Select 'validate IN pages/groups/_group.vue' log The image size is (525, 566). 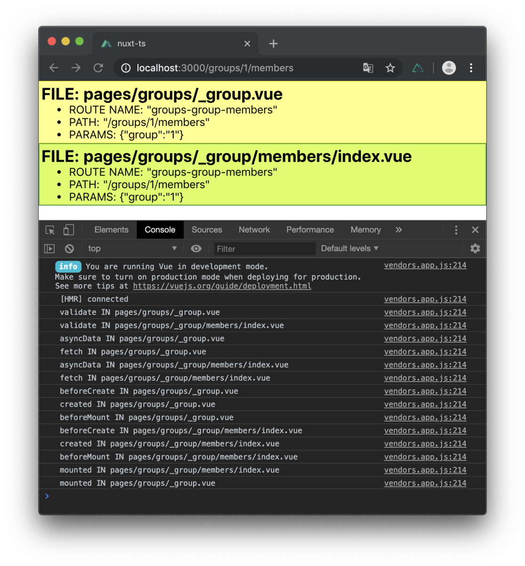pyautogui.click(x=262, y=312)
